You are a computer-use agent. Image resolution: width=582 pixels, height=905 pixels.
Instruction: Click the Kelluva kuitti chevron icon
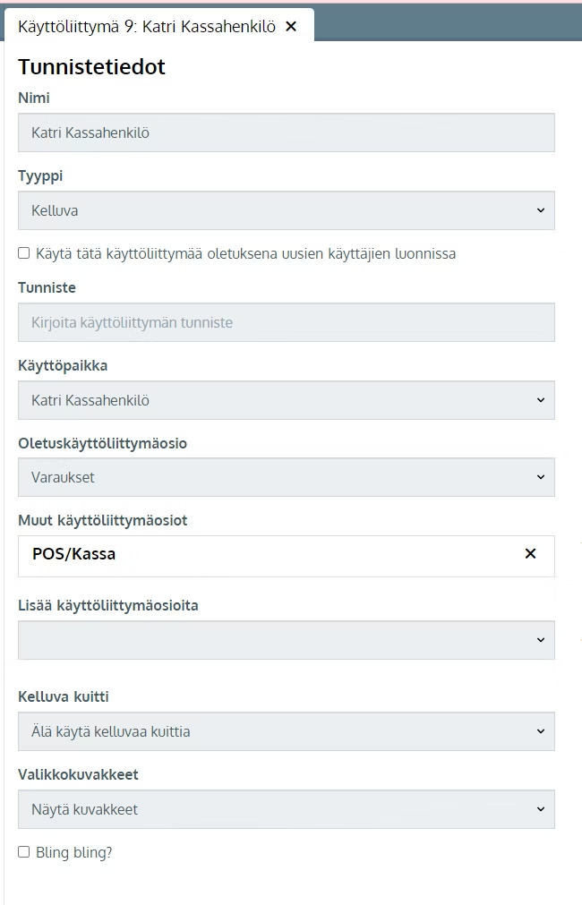pos(541,731)
